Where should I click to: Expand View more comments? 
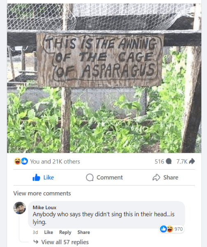(42, 193)
